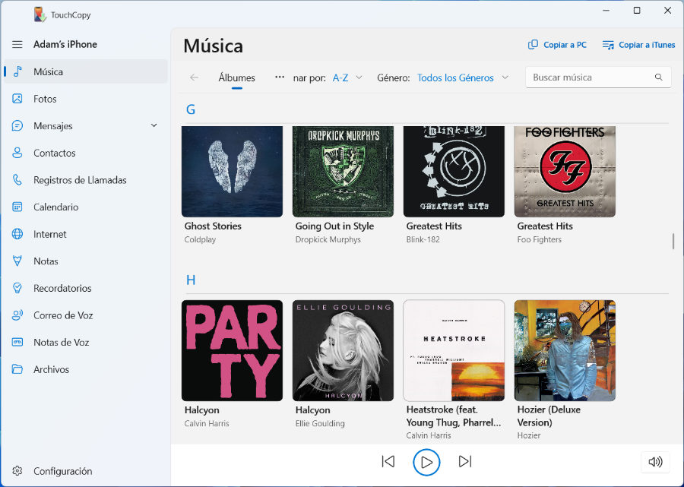The width and height of the screenshot is (684, 487).
Task: Click the Copiar a iTunes icon
Action: (x=608, y=45)
